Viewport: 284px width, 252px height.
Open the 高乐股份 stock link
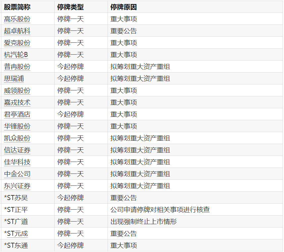pos(17,19)
